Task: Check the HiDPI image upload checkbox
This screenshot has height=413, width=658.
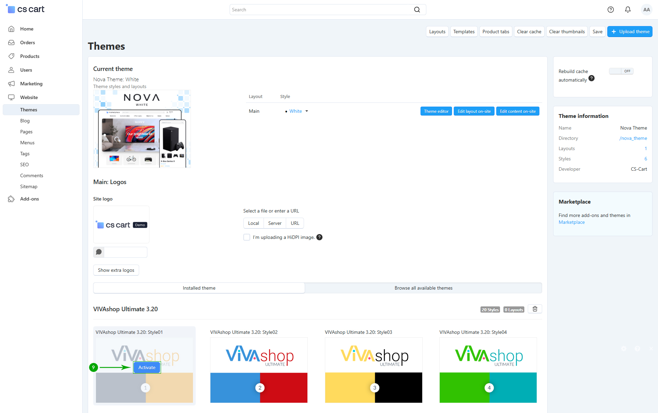Action: pos(247,237)
